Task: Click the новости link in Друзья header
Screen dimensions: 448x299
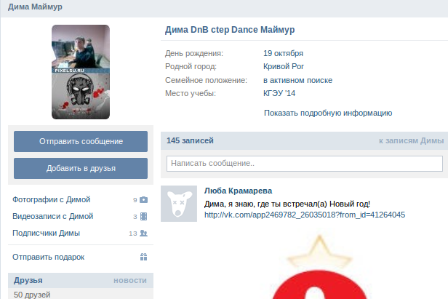Action: click(130, 281)
